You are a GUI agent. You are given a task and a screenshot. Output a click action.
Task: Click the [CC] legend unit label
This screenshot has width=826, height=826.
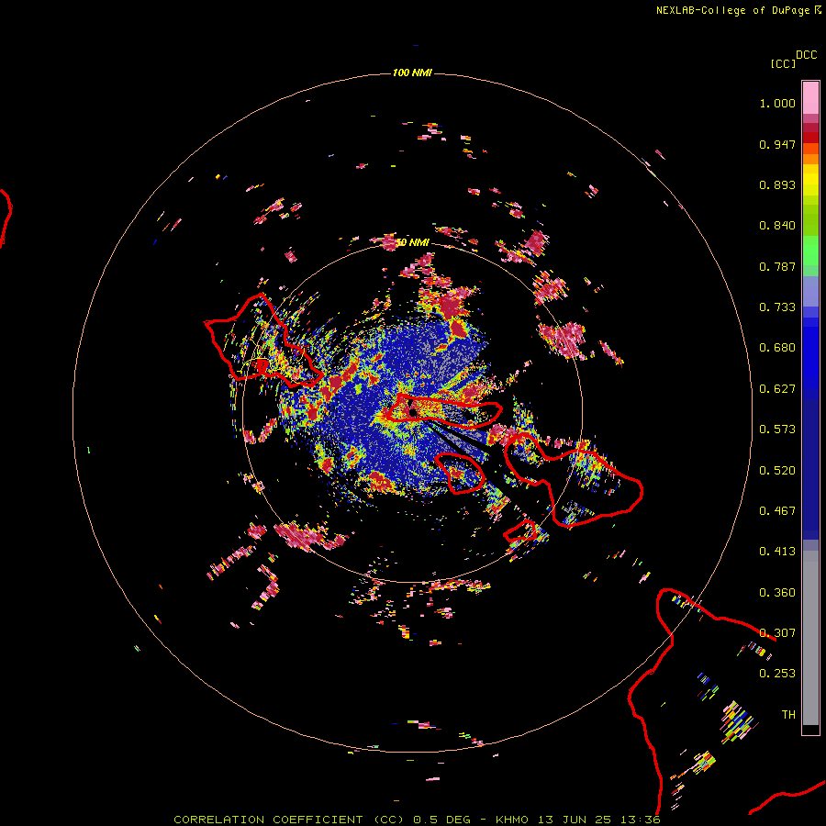(783, 63)
